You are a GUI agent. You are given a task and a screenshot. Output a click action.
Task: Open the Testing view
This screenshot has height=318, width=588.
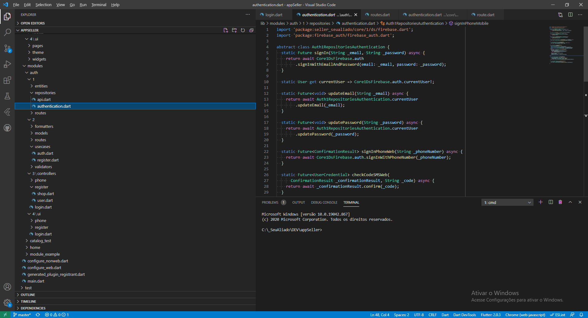[x=7, y=96]
